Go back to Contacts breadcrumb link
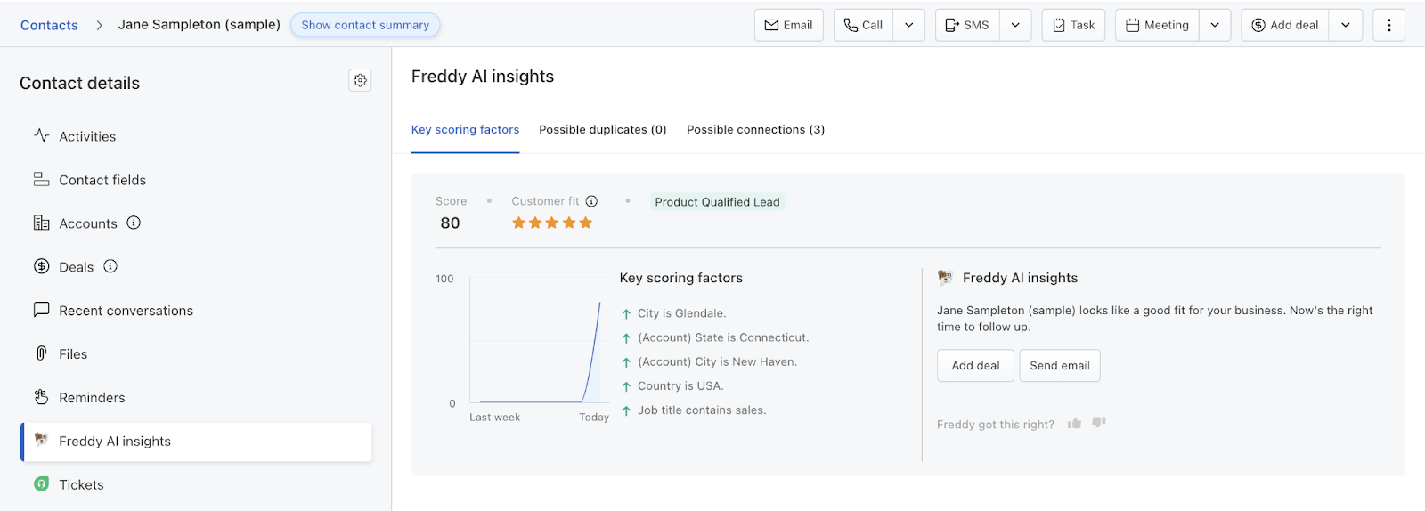The height and width of the screenshot is (511, 1425). (49, 25)
